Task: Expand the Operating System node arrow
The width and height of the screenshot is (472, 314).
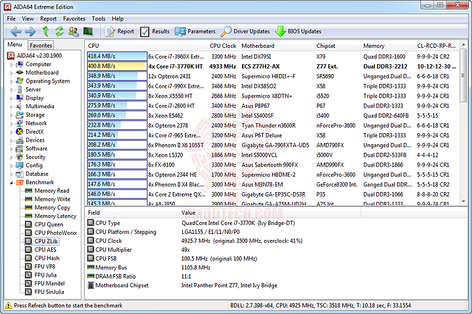Action: [11, 81]
